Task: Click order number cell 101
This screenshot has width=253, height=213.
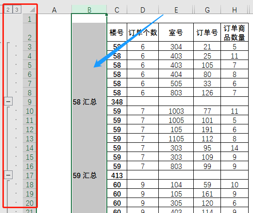Action: [x=207, y=120]
